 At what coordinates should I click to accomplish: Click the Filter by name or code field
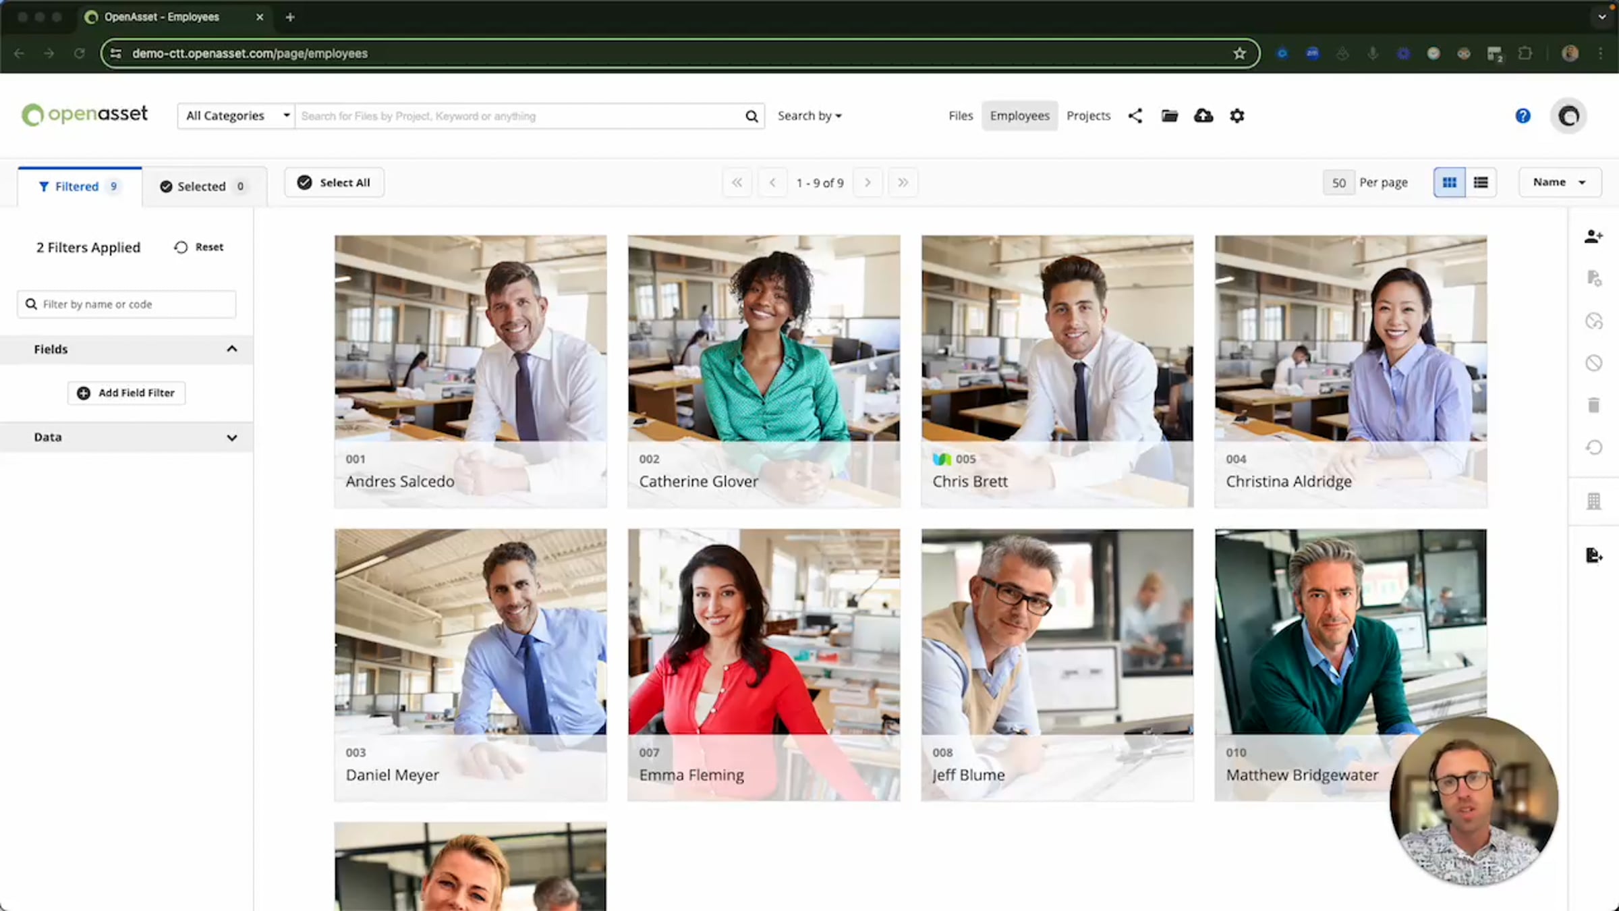point(127,304)
